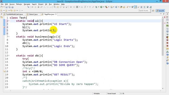Open the Edit menu
The image size is (169, 95).
coord(6,4)
